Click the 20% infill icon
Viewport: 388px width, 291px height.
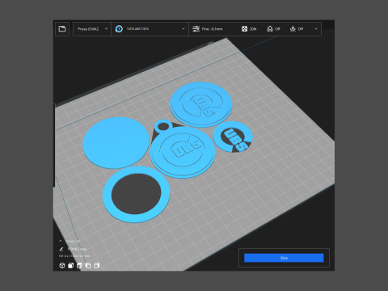tap(244, 29)
